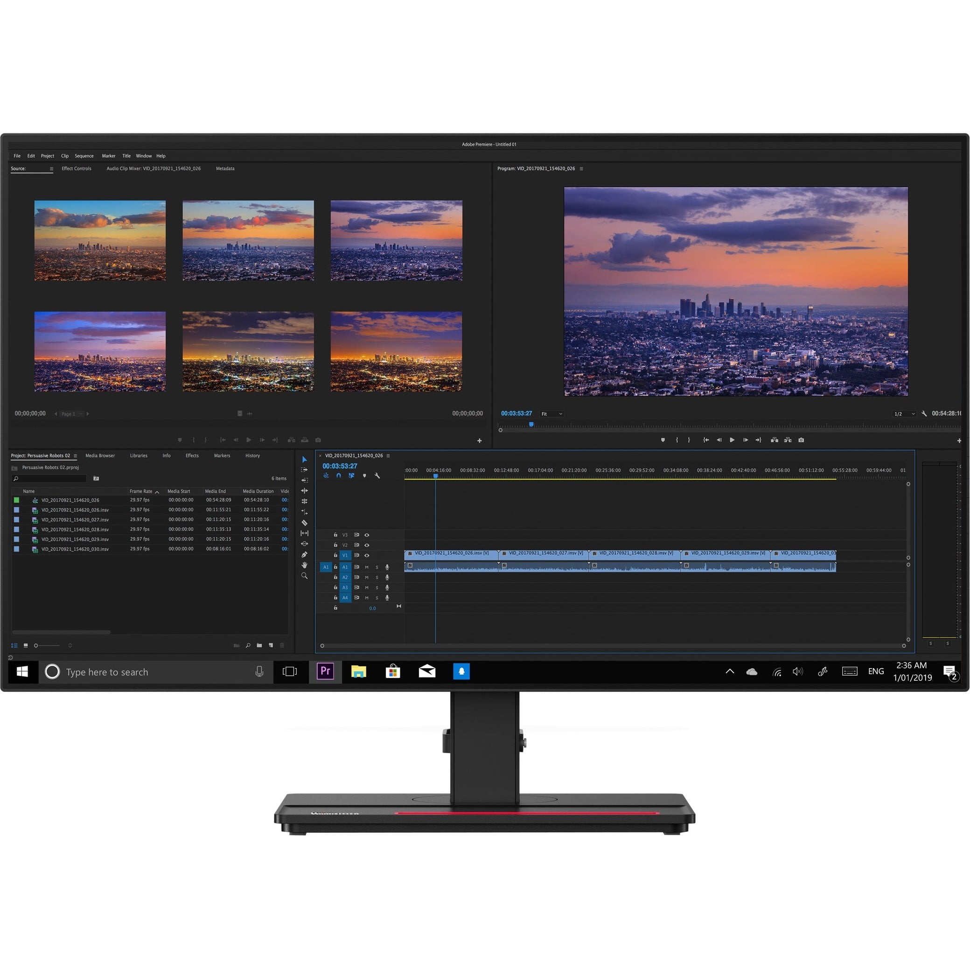This screenshot has width=970, height=970.
Task: Open the timeline panel menu
Action: coord(388,456)
